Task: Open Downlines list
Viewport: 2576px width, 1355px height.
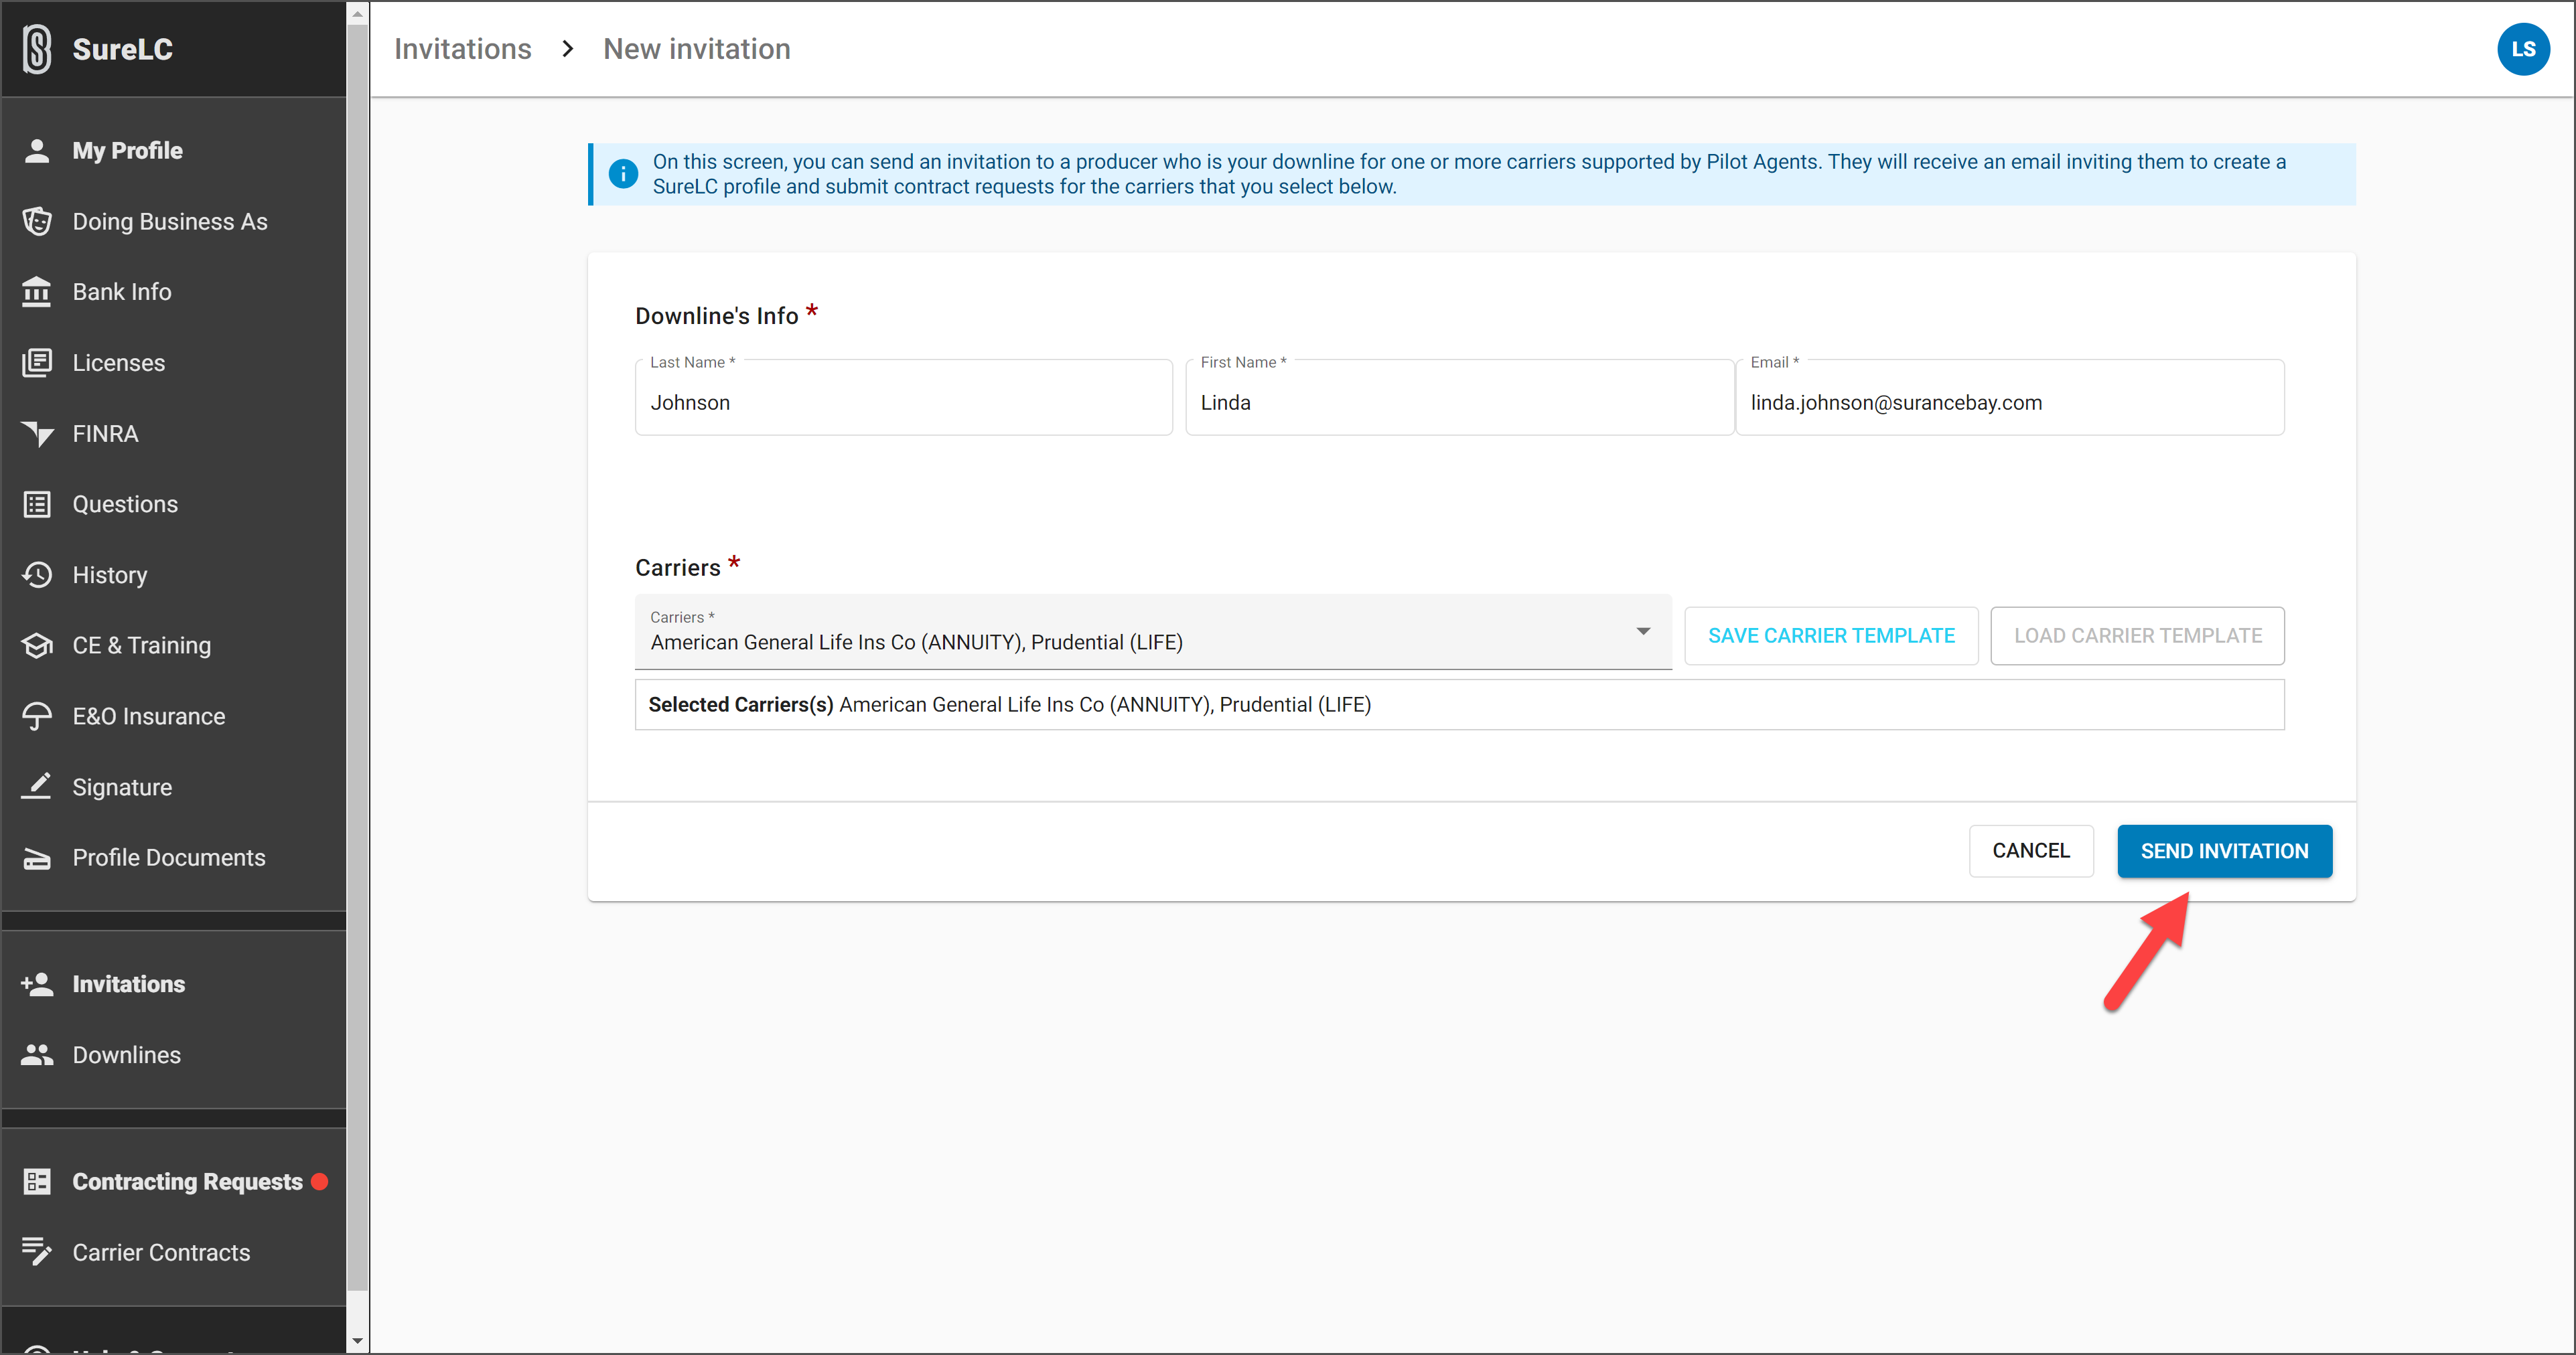Action: click(173, 1054)
